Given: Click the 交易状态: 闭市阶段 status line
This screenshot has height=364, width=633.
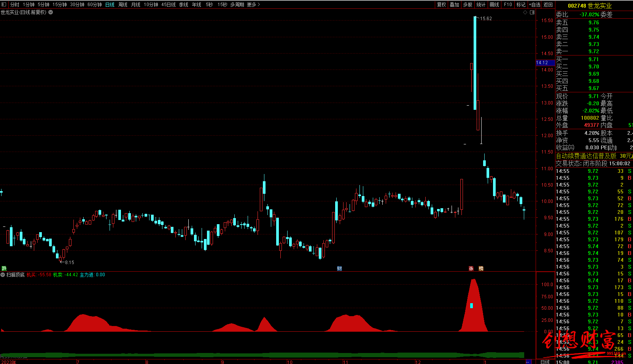Looking at the screenshot, I should point(593,163).
